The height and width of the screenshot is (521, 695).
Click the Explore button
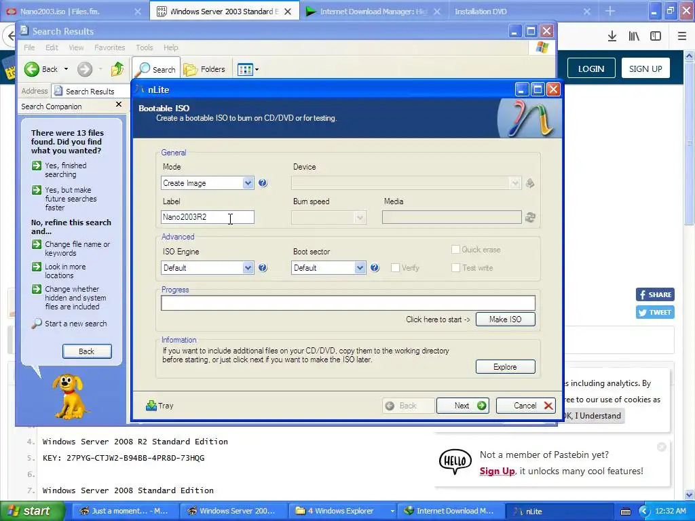(x=505, y=367)
